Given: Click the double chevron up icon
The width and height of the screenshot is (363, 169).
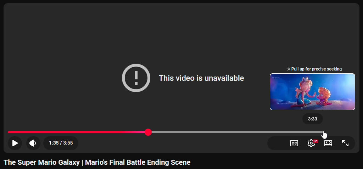Looking at the screenshot, I should [289, 69].
